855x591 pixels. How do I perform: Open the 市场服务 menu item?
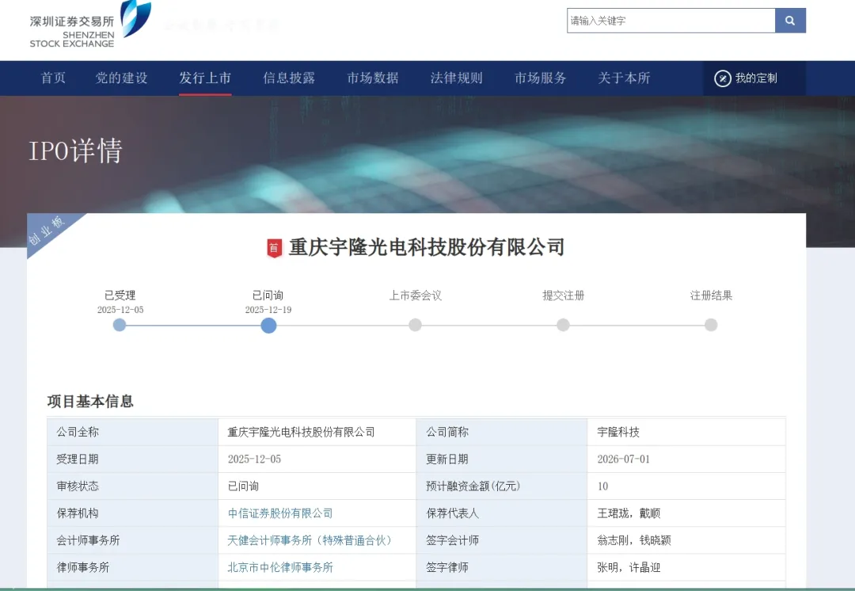click(541, 78)
